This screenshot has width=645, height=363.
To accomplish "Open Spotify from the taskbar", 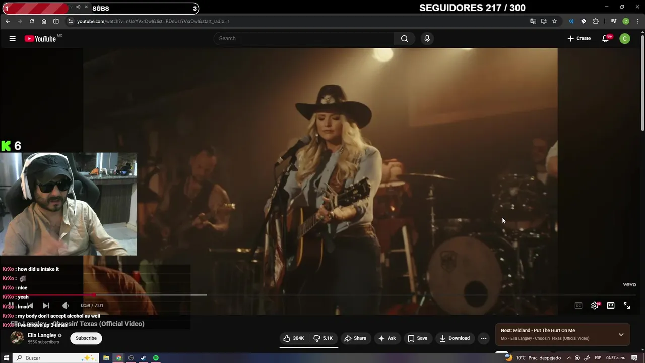I will [x=156, y=358].
